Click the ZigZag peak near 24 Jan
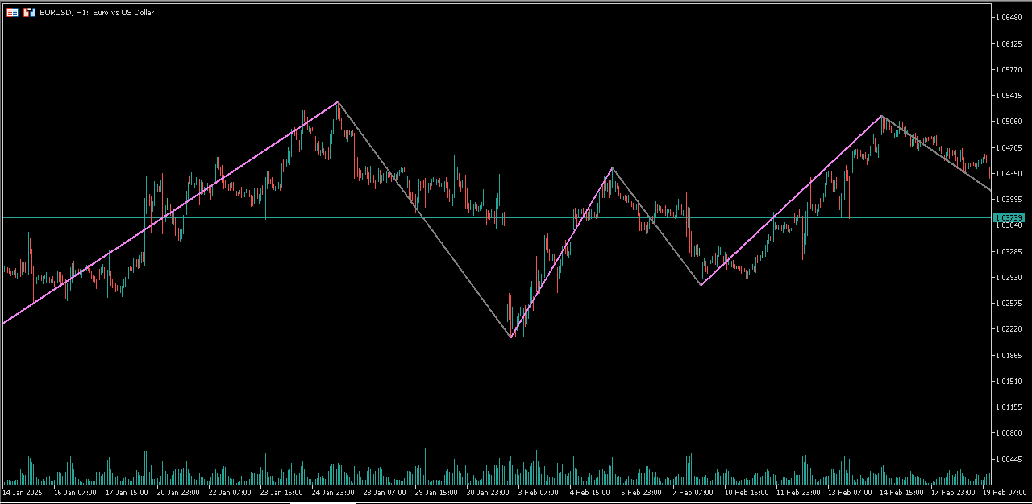 [338, 102]
